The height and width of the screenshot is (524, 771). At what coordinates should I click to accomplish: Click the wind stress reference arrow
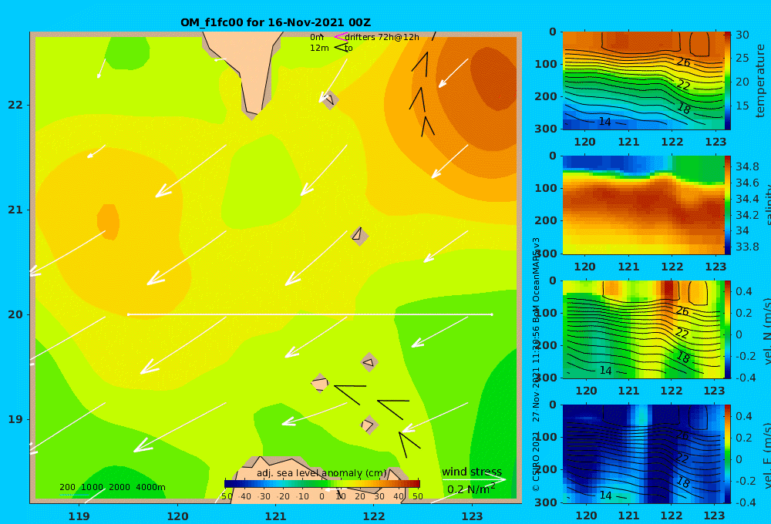click(473, 479)
